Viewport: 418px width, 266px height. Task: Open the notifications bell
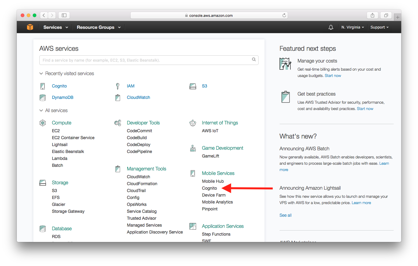pyautogui.click(x=331, y=27)
